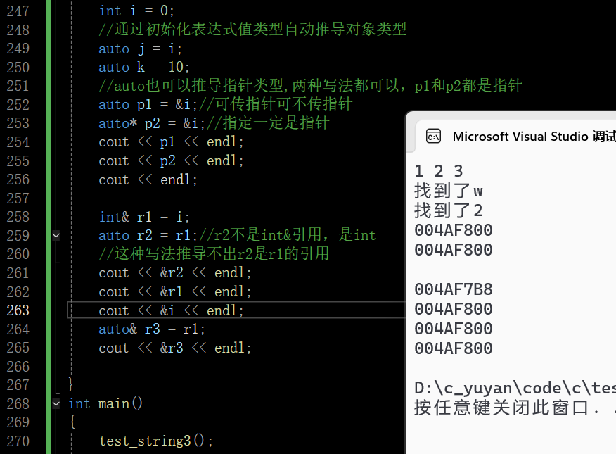Screen dimensions: 616x454
Task: Collapse the code block at line 259
Action: (56, 236)
